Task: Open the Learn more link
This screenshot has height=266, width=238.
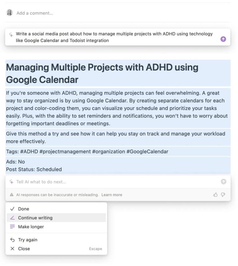Action: tap(112, 195)
